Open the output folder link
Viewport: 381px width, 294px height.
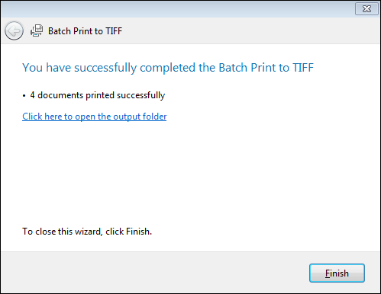pos(95,117)
